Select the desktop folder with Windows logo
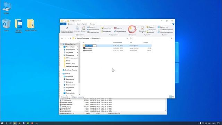Image resolution: width=222 pixels, height=125 pixels. pyautogui.click(x=18, y=26)
